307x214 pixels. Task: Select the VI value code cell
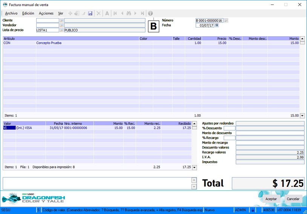tap(9, 128)
